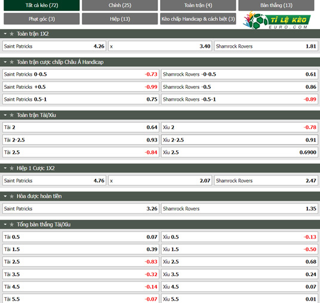Star the Toàn trận cược chấp Châu Á Handicap section
This screenshot has width=320, height=303.
click(x=11, y=62)
